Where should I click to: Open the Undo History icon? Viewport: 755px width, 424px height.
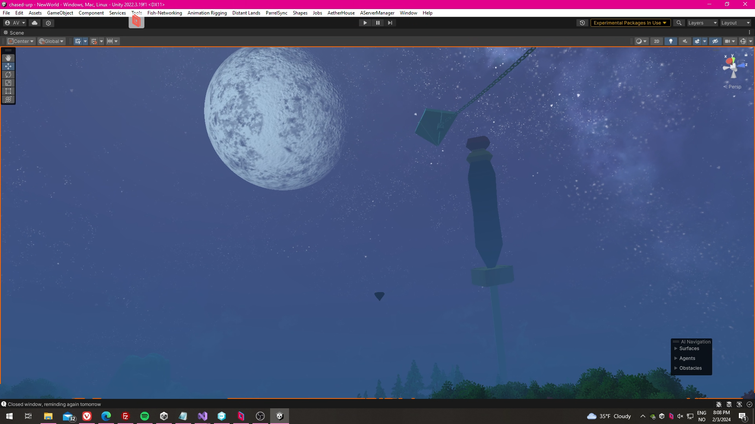coord(582,23)
